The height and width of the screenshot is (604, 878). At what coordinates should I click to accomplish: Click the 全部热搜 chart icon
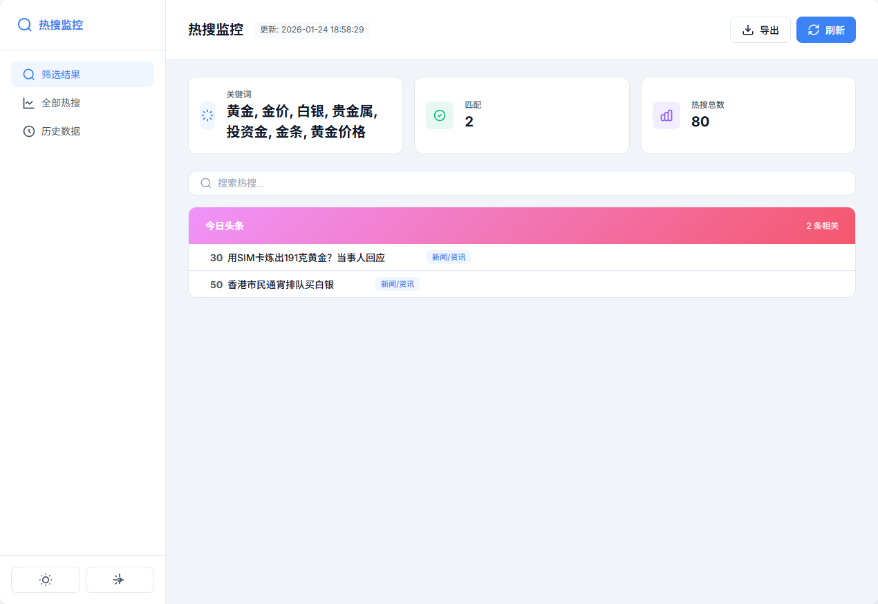(x=28, y=102)
